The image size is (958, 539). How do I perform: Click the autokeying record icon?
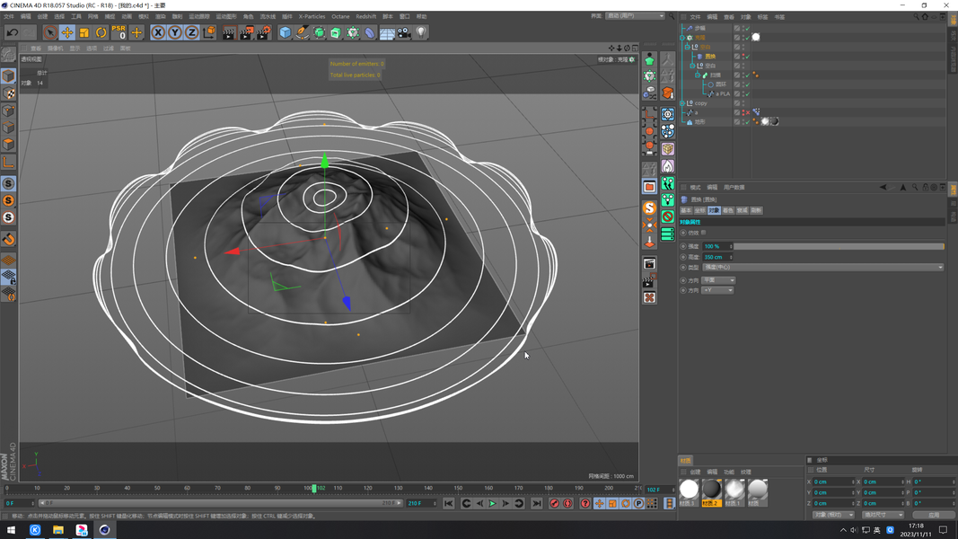pos(567,504)
